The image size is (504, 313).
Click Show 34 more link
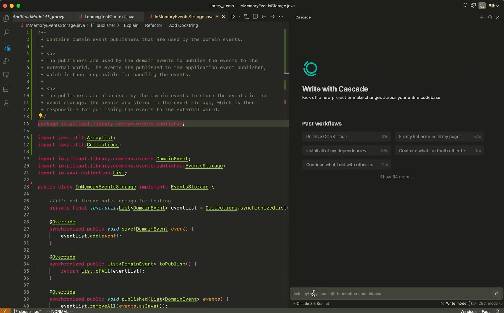pos(396,177)
